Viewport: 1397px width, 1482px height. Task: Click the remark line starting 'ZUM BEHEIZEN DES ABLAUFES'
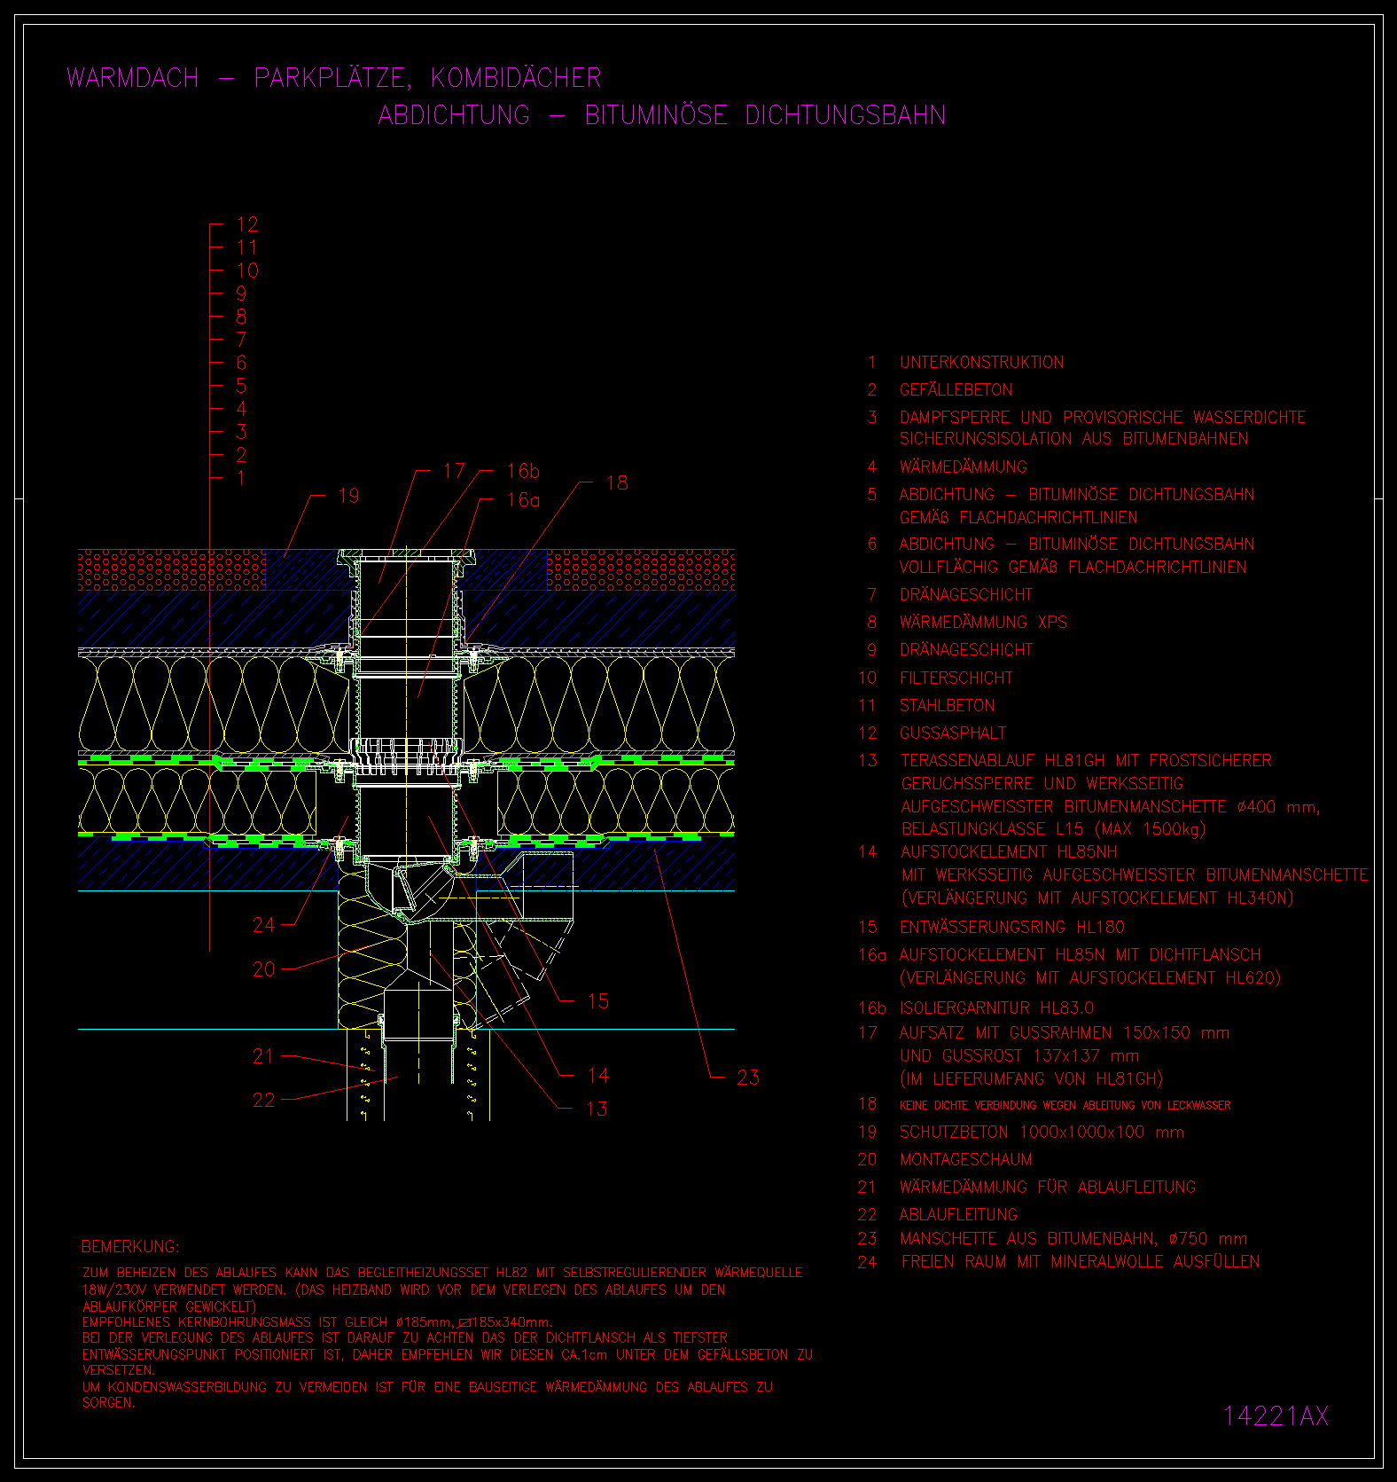point(442,1273)
